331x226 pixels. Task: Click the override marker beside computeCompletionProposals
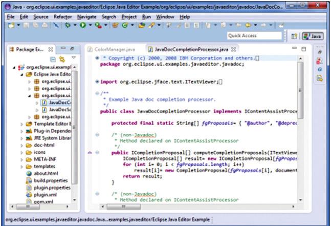tap(90, 152)
